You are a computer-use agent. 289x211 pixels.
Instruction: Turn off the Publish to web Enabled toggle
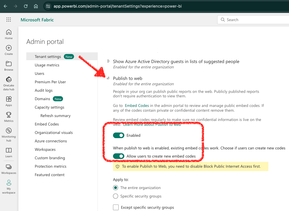coord(119,135)
